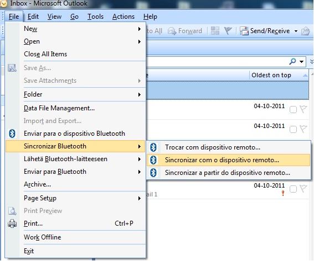Click scrollbar up arrow in message list
The width and height of the screenshot is (314, 261).
point(312,74)
